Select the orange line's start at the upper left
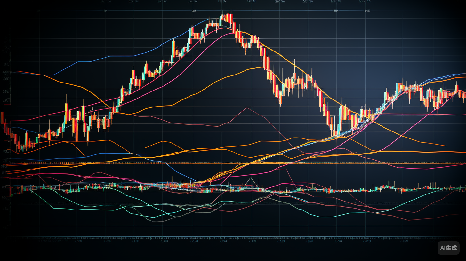The image size is (466, 261). pos(17,71)
